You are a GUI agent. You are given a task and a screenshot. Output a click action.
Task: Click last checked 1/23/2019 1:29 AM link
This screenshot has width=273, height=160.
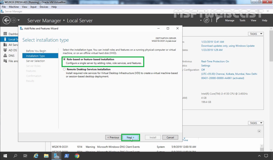(x=212, y=50)
